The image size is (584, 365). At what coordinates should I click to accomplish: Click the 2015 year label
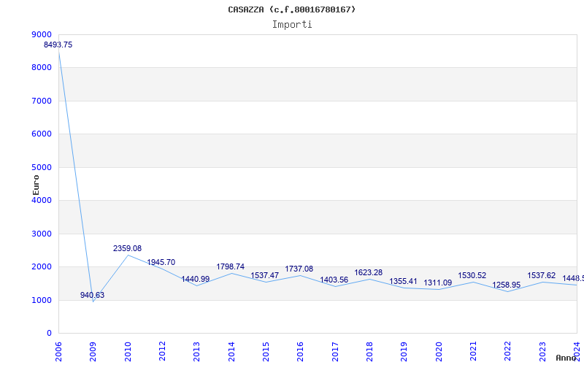coord(266,352)
